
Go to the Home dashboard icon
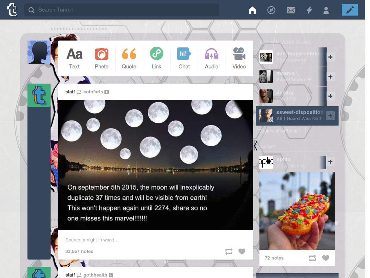pos(252,10)
